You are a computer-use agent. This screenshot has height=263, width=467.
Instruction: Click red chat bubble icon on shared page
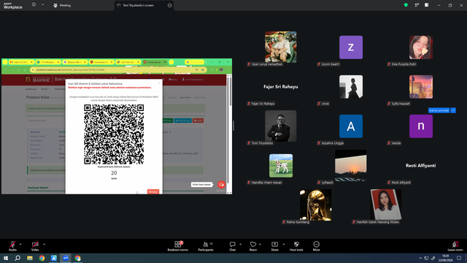tap(221, 184)
